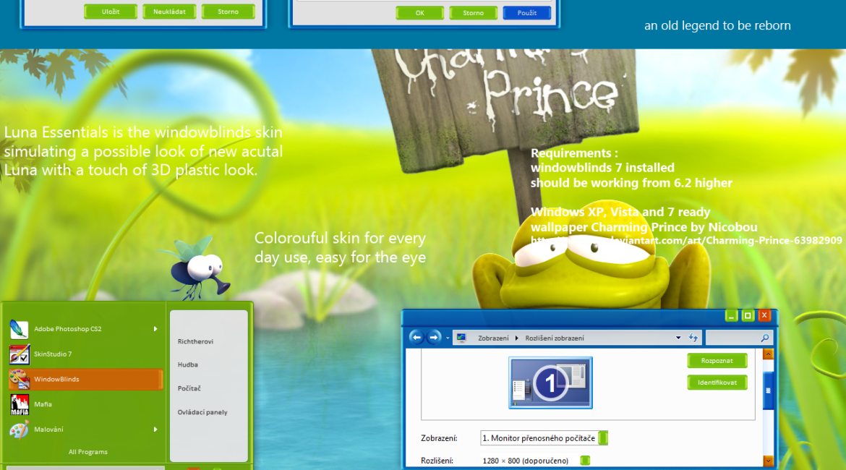Viewport: 846px width, 470px height.
Task: Click the Identifikovat button
Action: tap(717, 383)
